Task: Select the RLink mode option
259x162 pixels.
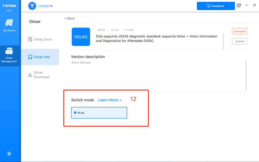Action: tap(99, 113)
